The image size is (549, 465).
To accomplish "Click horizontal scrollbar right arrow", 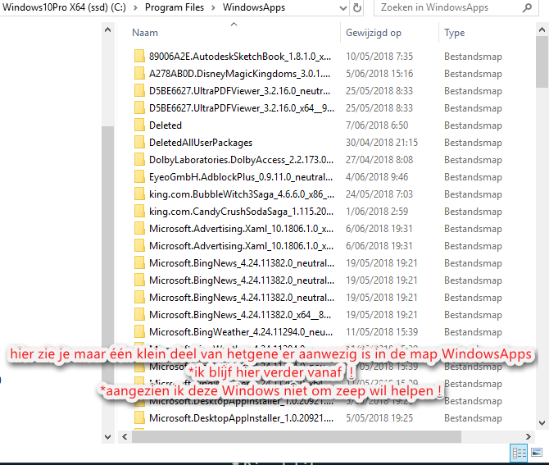I will coord(529,436).
